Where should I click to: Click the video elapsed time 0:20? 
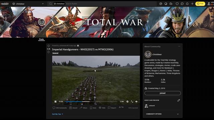[x=61, y=101]
